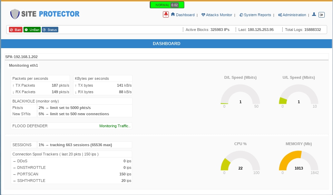This screenshot has width=333, height=195.
Task: Click the logout arrow icon
Action: pyautogui.click(x=322, y=15)
